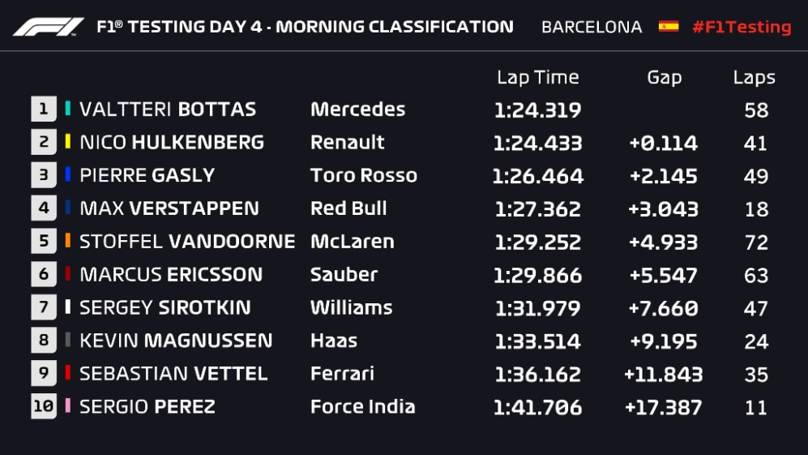Select the Gap column header

click(x=664, y=78)
